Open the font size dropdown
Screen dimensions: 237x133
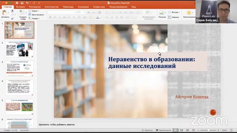[85, 12]
